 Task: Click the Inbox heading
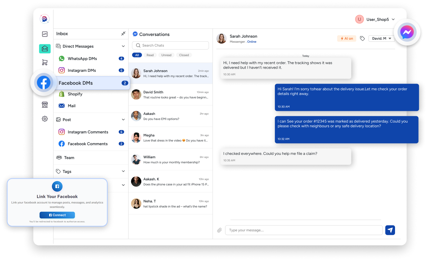coord(62,34)
